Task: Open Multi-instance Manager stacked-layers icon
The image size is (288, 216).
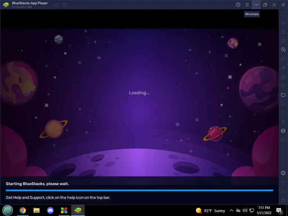Action: (283, 131)
